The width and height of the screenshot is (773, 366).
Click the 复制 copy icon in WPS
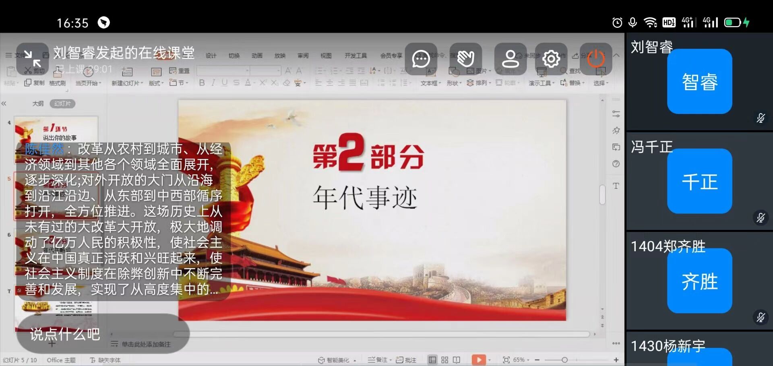tap(34, 83)
